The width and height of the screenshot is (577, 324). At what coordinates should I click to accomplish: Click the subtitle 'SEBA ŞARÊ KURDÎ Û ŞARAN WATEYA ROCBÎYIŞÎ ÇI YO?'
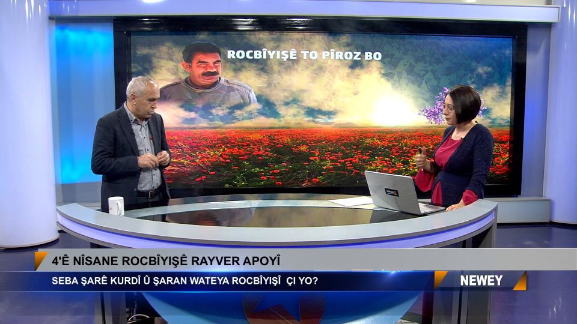coord(185,281)
